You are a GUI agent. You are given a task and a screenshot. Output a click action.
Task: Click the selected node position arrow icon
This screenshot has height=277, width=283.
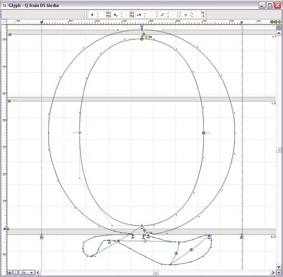[116, 15]
